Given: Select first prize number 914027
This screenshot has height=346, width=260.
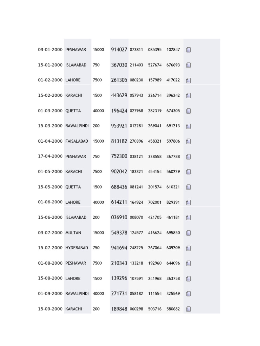Looking at the screenshot, I should (119, 50).
